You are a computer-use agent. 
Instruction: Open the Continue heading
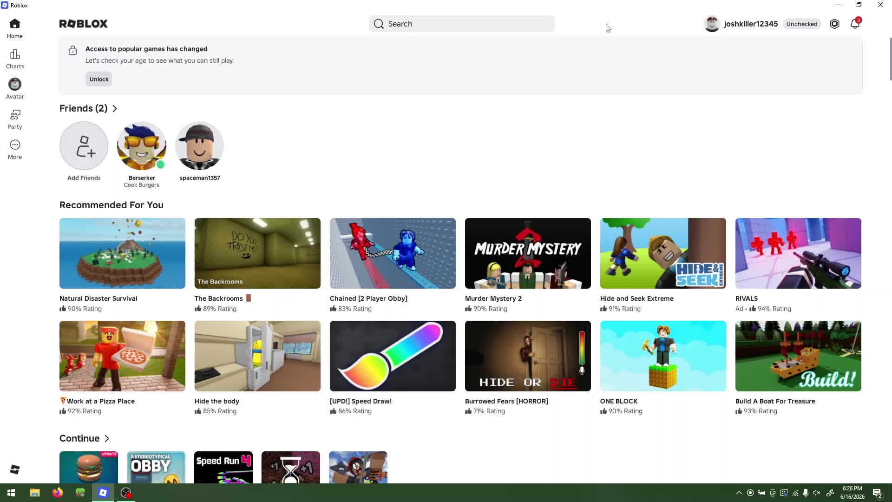[x=79, y=438]
